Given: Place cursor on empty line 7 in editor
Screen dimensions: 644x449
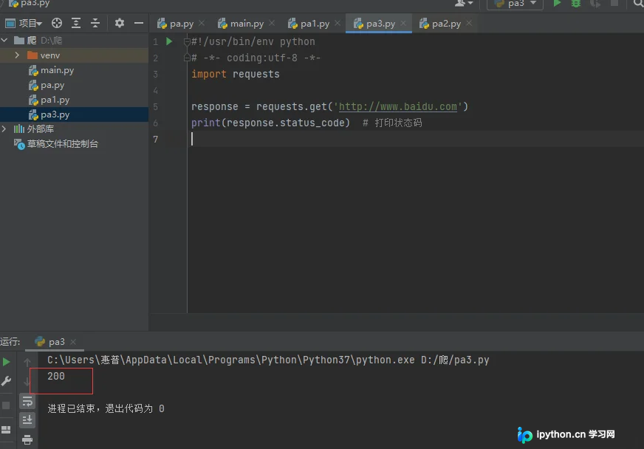Looking at the screenshot, I should (x=415, y=140).
